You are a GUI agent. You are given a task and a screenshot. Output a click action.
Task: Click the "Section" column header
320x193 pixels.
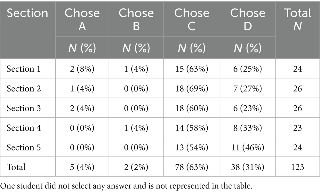click(28, 13)
